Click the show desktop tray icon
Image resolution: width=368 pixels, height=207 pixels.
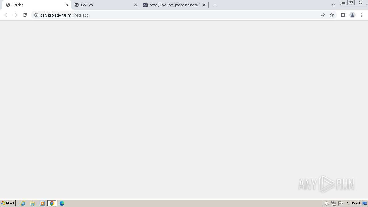(x=365, y=203)
